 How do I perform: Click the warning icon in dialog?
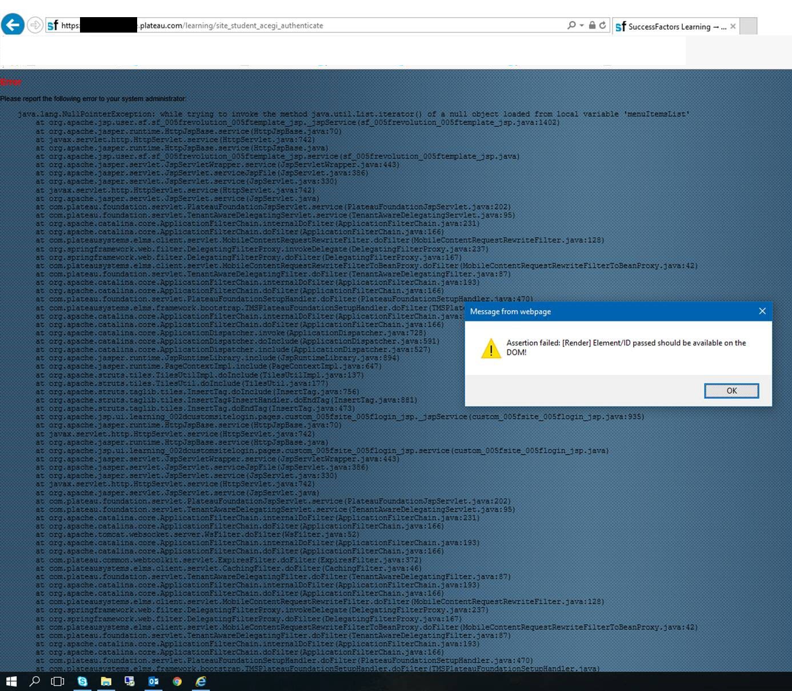coord(491,348)
